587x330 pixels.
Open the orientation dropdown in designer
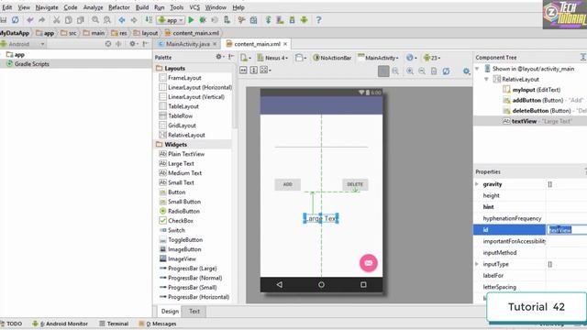click(301, 58)
